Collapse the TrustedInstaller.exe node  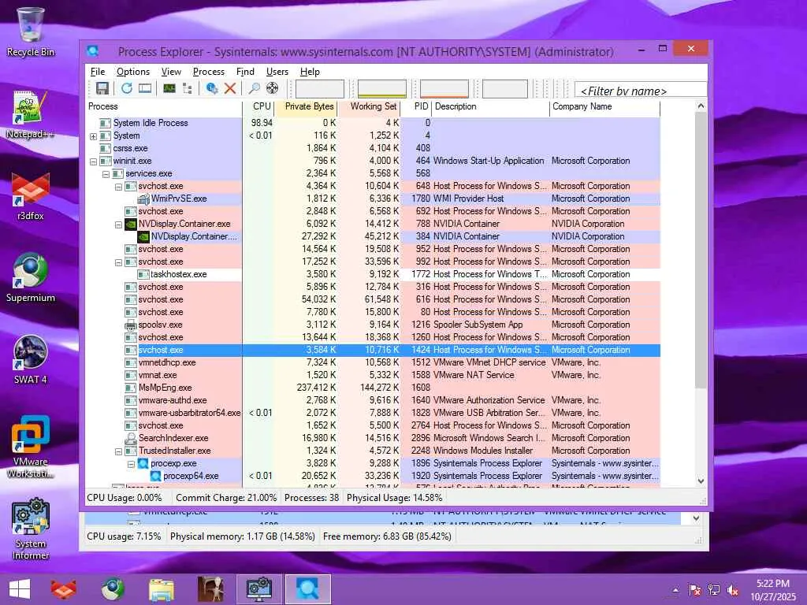click(x=118, y=451)
